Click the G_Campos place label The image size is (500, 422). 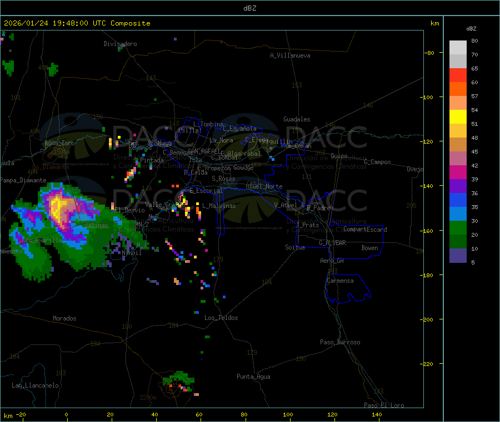pos(377,162)
